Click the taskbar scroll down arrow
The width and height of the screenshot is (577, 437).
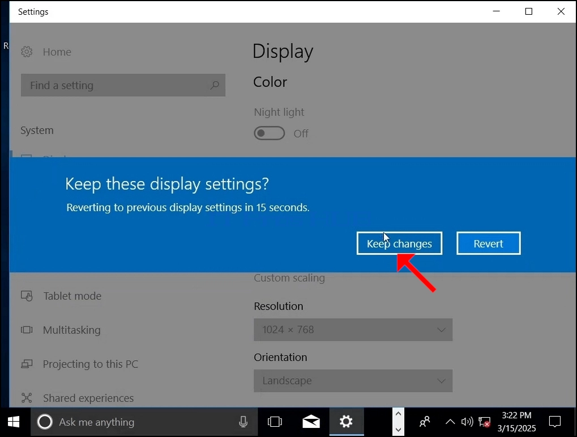click(398, 429)
